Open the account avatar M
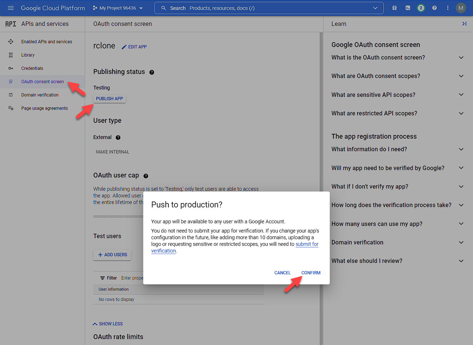This screenshot has height=345, width=473. pos(461,8)
